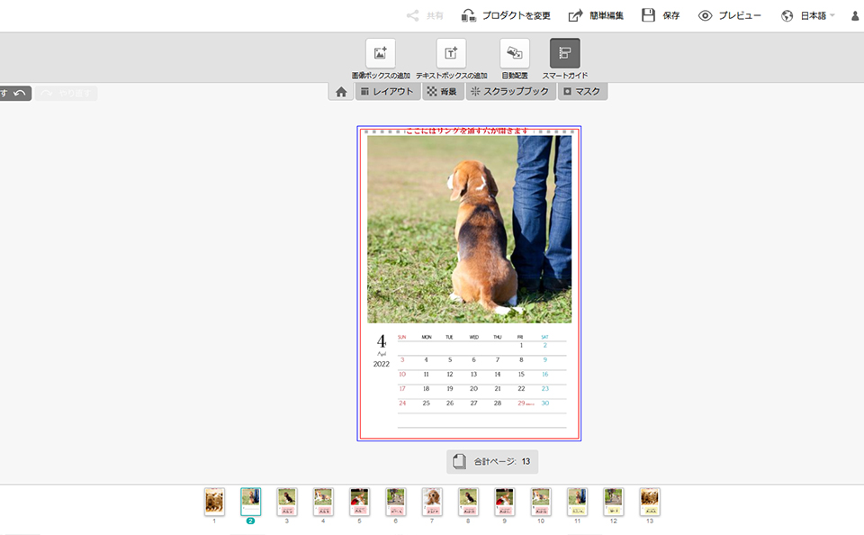Image resolution: width=864 pixels, height=535 pixels.
Task: Open the 背景 tab
Action: tap(442, 92)
